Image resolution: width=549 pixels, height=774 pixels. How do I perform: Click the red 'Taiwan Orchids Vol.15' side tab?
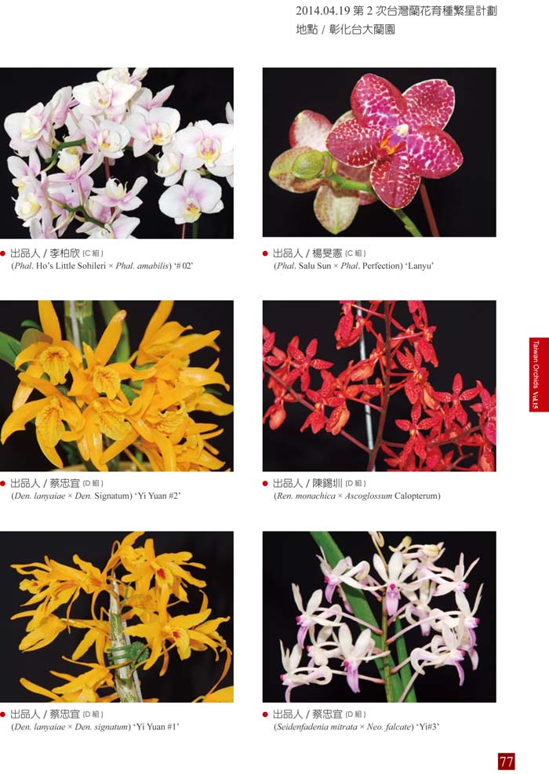click(538, 375)
